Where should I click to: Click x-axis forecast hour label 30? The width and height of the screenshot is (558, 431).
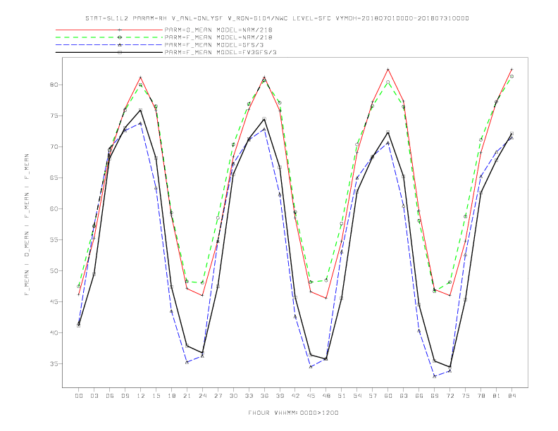[233, 396]
